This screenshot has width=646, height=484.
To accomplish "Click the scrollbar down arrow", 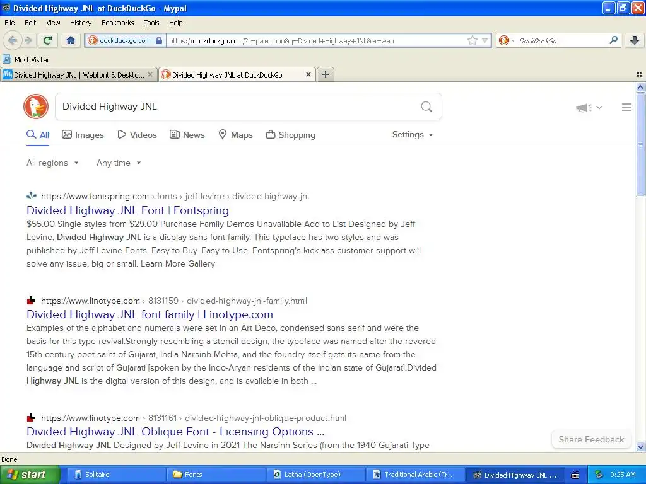I will pyautogui.click(x=640, y=447).
